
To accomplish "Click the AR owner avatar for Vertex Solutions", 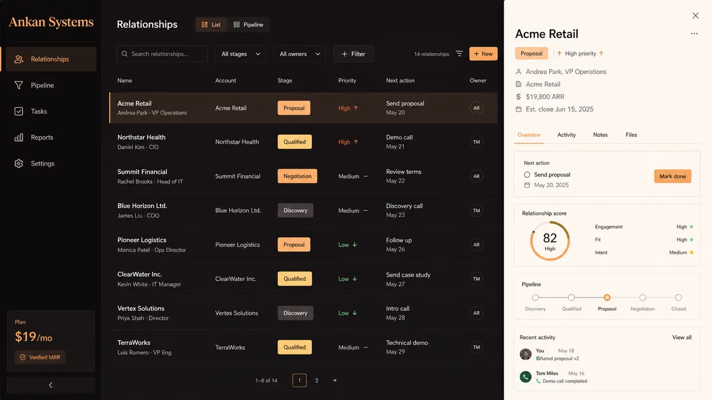I will pyautogui.click(x=476, y=313).
